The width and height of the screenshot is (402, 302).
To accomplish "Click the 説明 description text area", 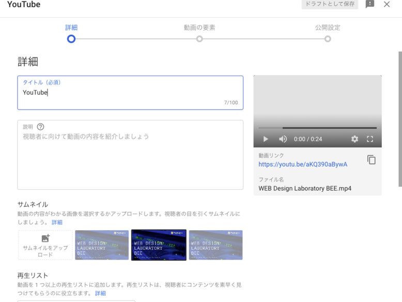I will click(130, 155).
